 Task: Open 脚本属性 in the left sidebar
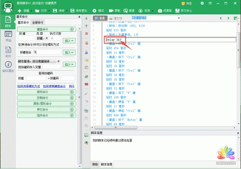(8, 67)
